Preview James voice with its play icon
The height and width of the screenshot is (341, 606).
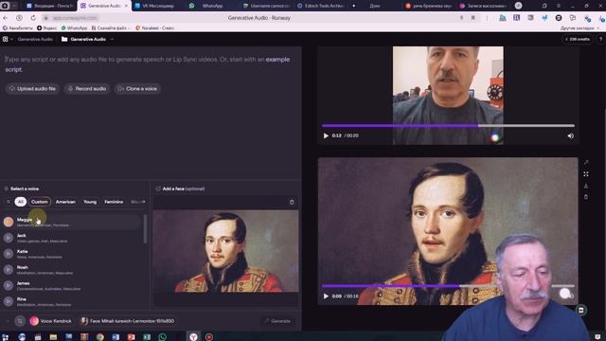[9, 285]
